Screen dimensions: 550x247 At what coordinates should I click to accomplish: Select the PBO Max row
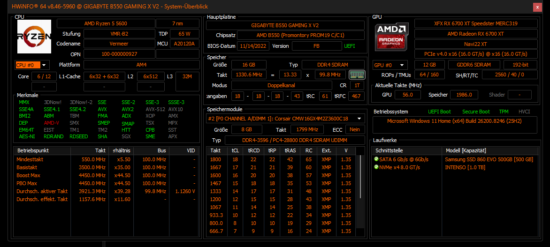click(107, 183)
